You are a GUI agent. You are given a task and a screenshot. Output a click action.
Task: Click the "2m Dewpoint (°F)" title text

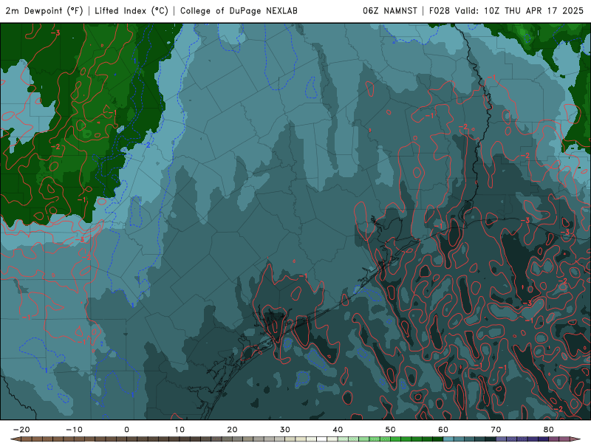pyautogui.click(x=44, y=11)
